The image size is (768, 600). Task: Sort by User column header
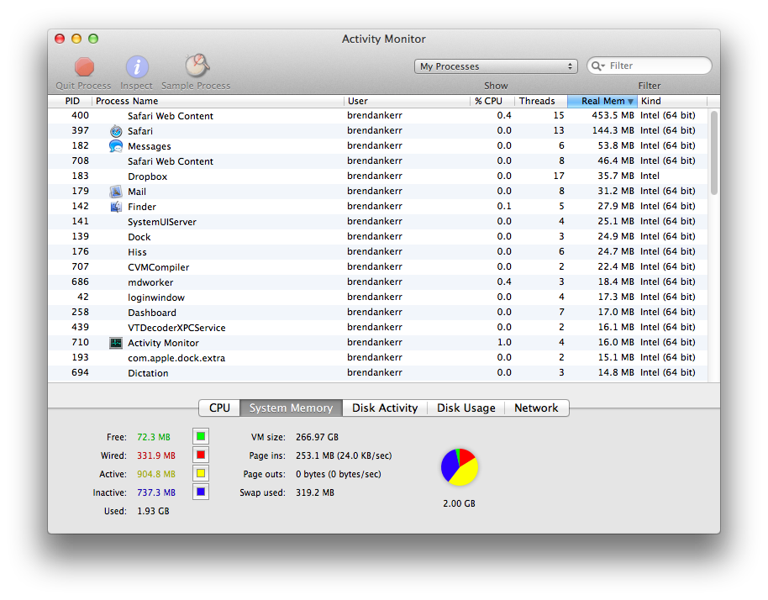pos(407,101)
